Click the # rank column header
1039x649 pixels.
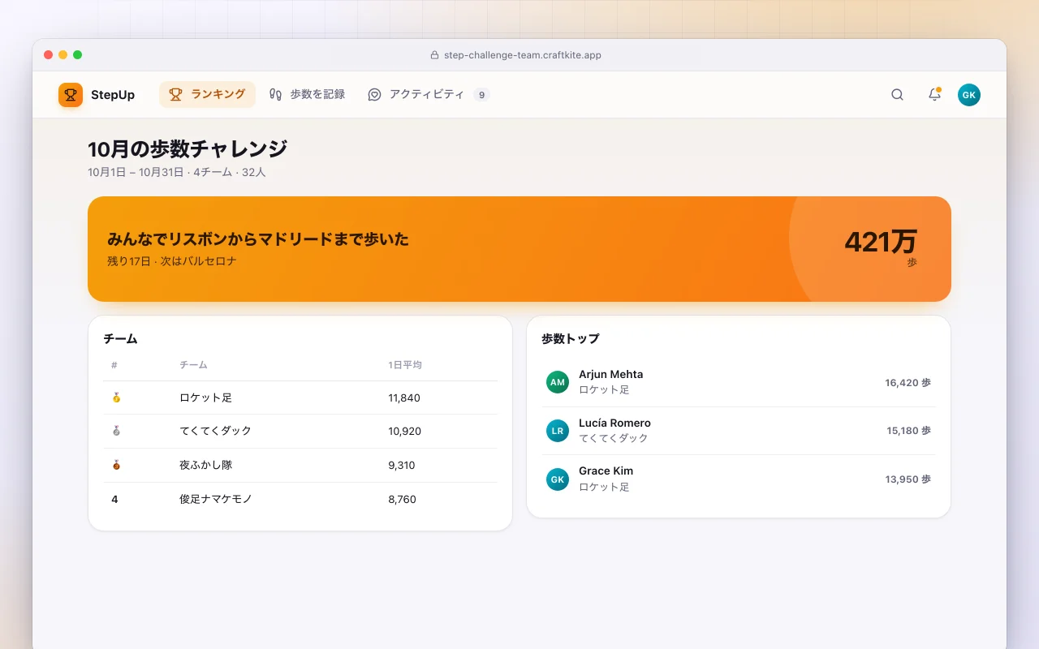point(114,365)
